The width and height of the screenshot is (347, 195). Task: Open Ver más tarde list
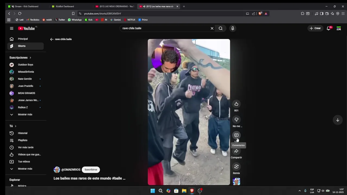pyautogui.click(x=25, y=147)
